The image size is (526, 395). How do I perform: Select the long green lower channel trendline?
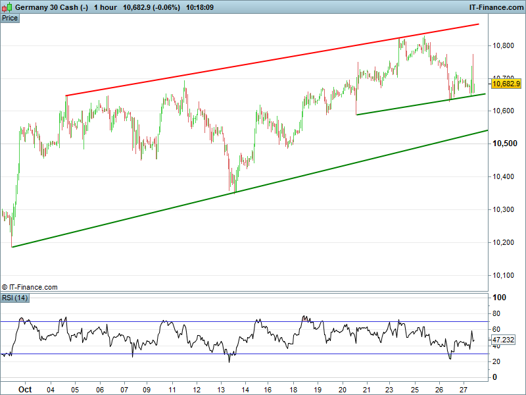250,189
